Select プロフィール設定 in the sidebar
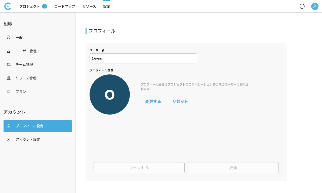The height and width of the screenshot is (193, 322). (x=37, y=126)
